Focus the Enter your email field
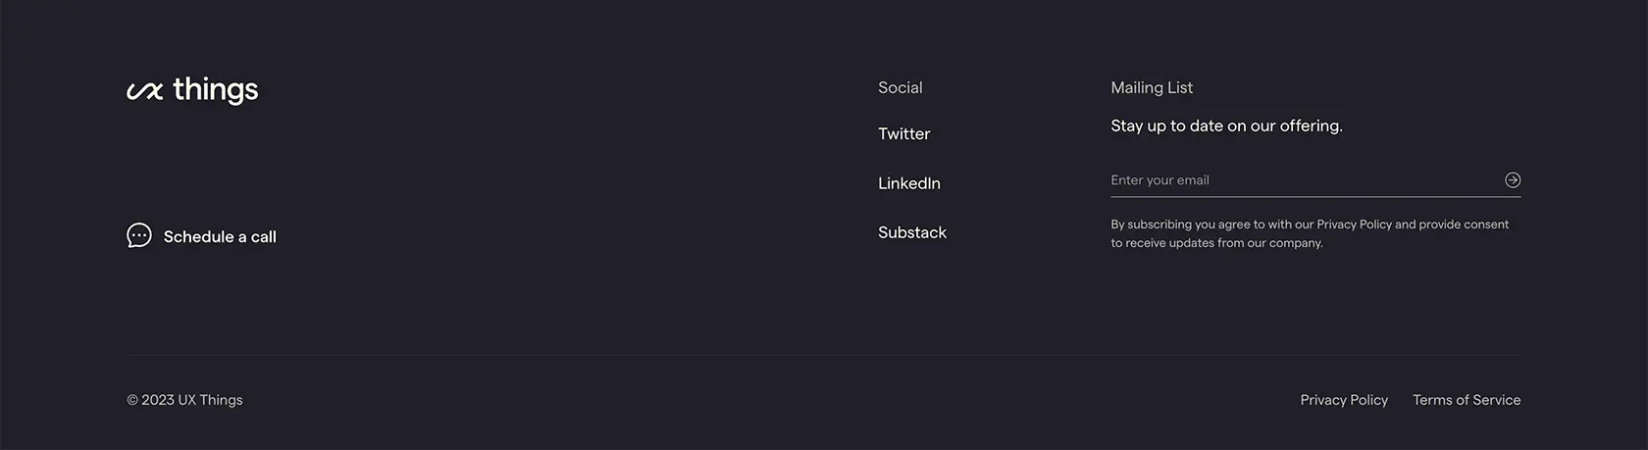Screen dimensions: 1648x450 (1305, 180)
